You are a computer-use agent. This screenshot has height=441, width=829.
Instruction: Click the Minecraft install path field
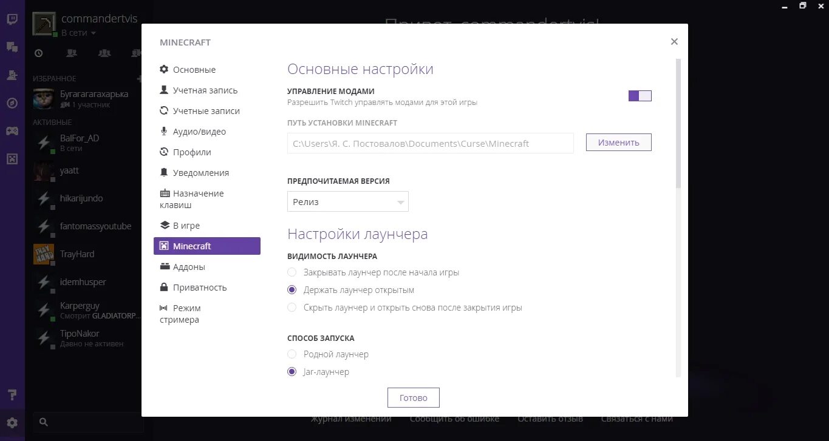coord(431,144)
